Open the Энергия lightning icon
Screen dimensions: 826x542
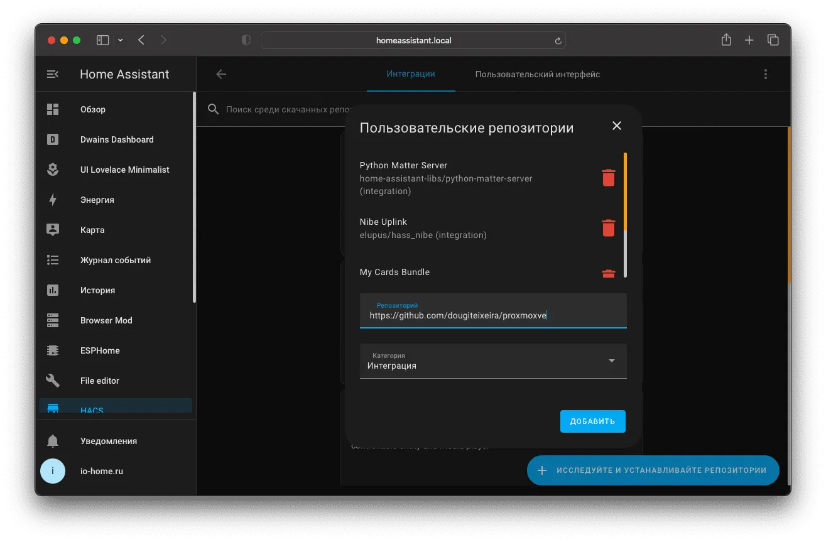[53, 200]
